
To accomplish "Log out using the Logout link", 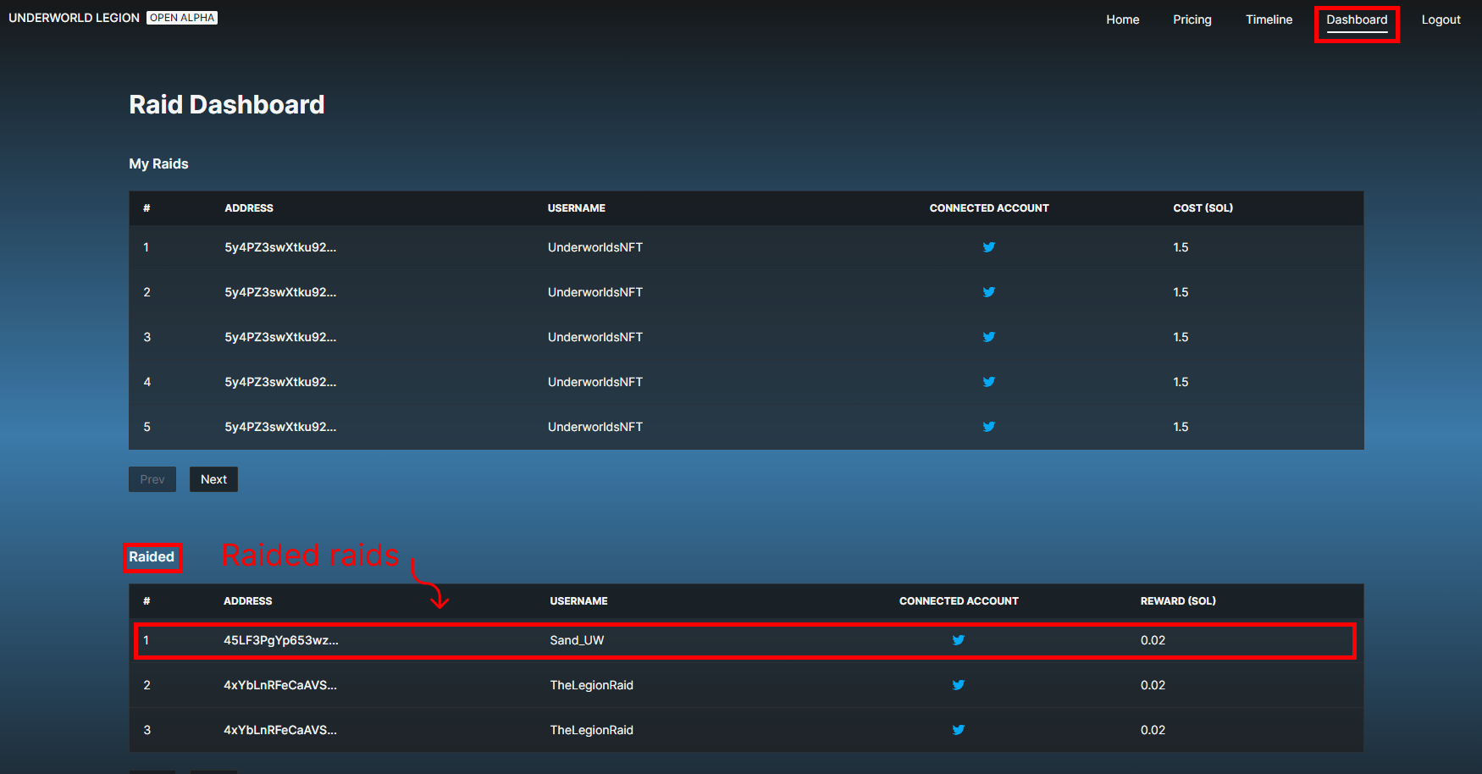I will click(1441, 19).
